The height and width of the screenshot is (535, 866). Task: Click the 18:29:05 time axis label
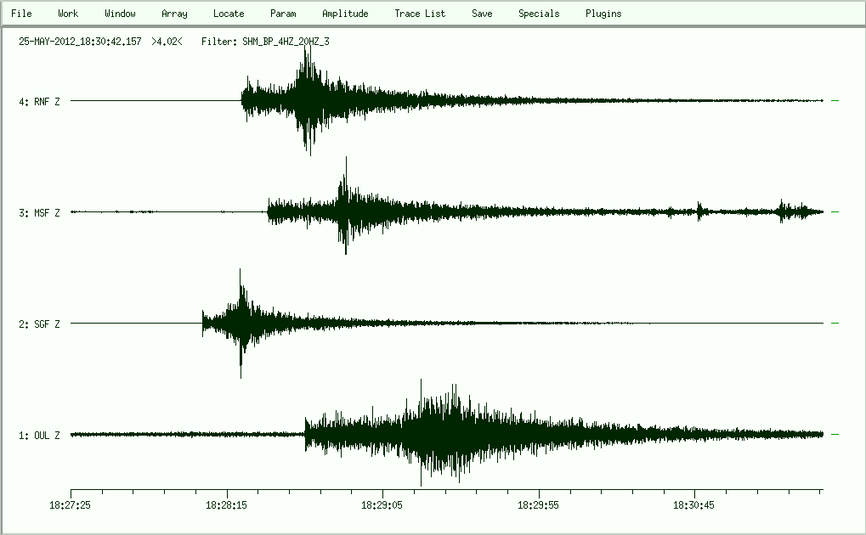point(383,504)
